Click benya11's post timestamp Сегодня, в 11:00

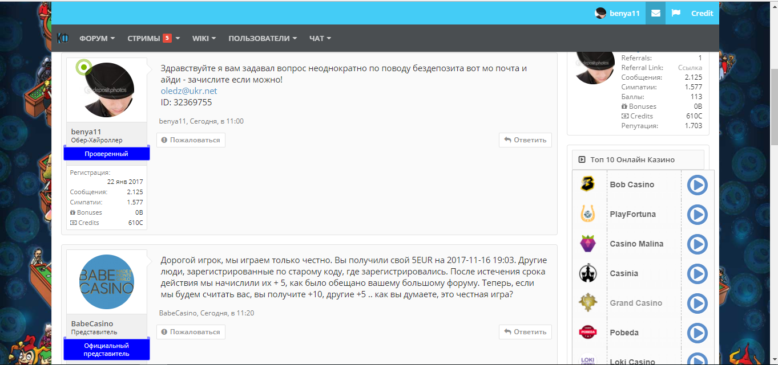click(216, 121)
